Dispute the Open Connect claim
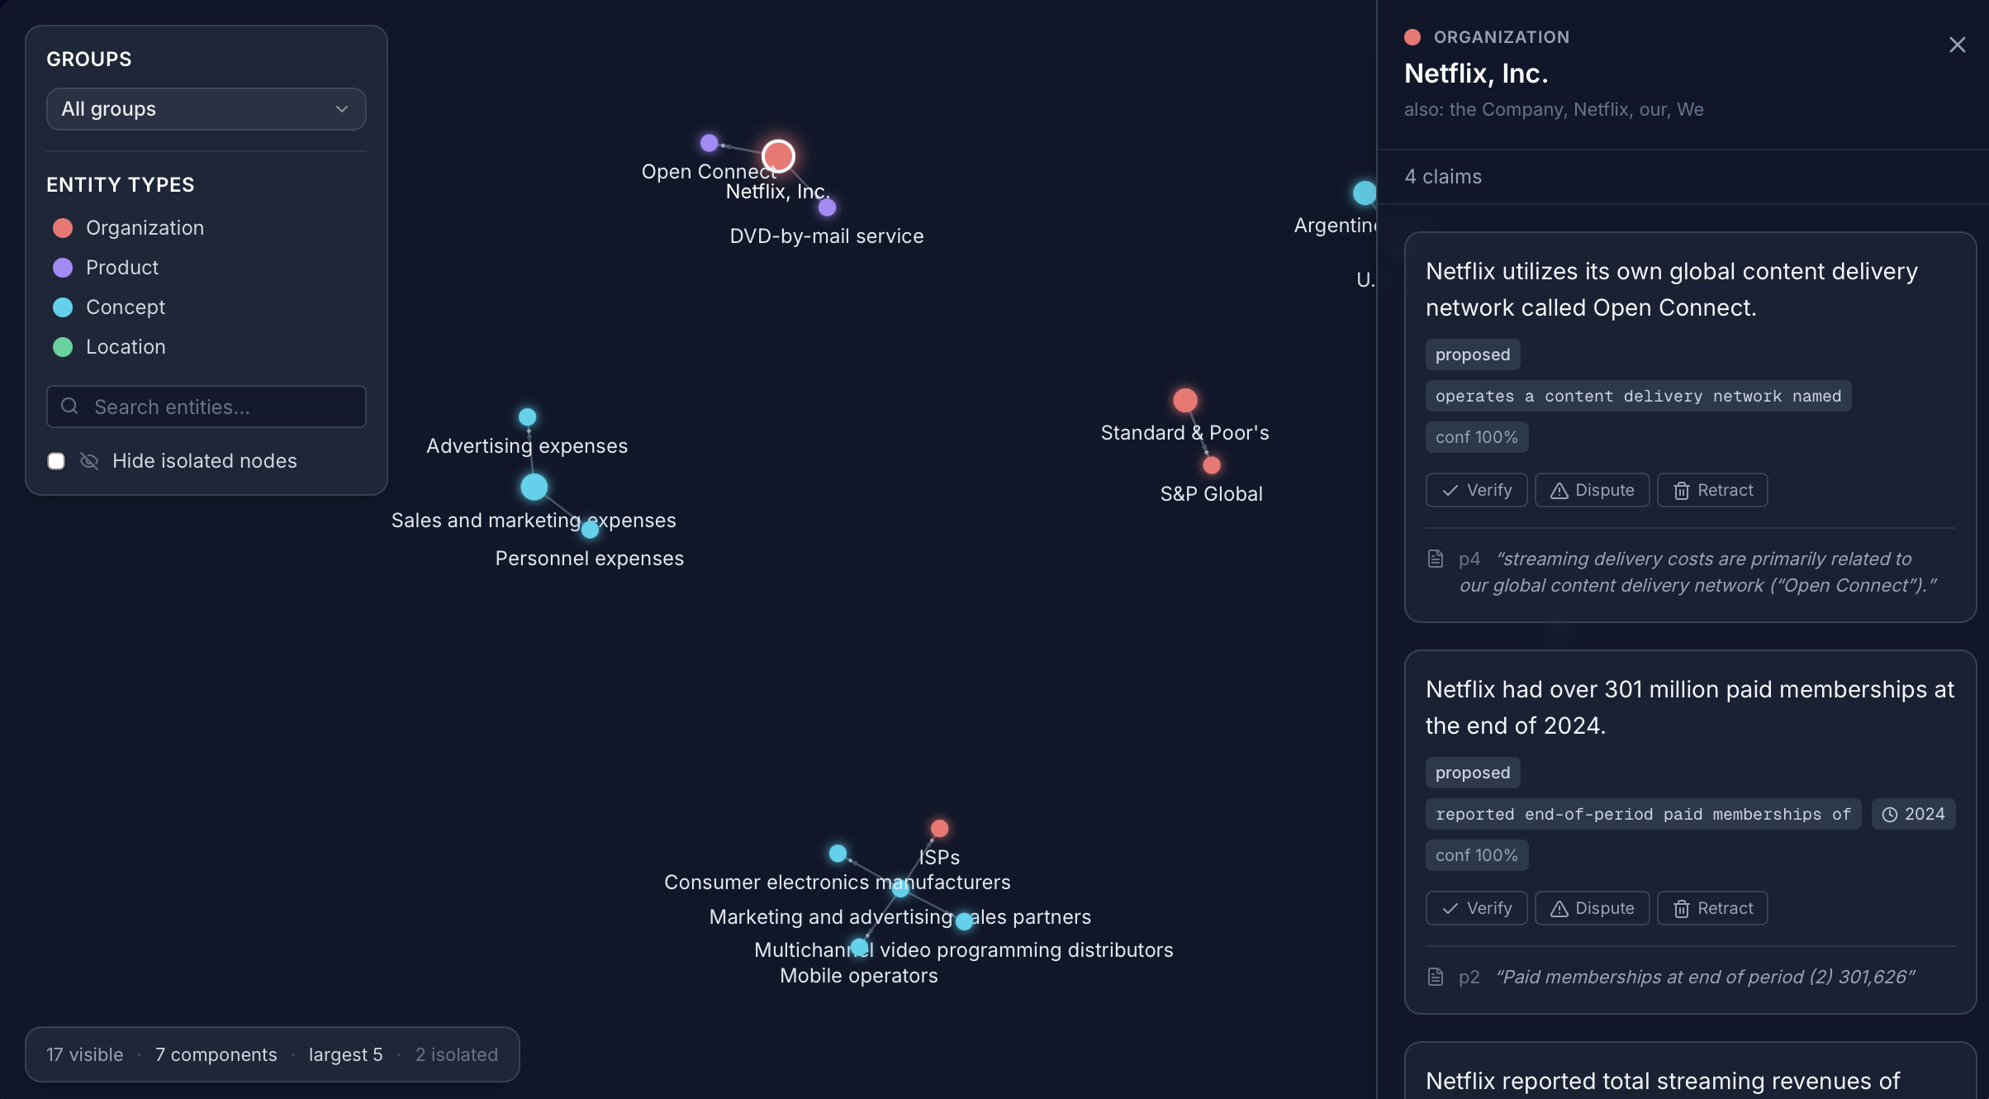This screenshot has height=1099, width=1989. pyautogui.click(x=1592, y=490)
